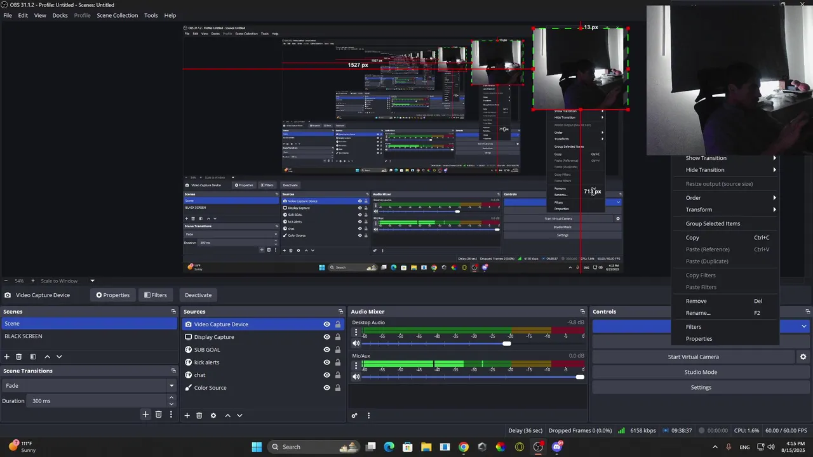The width and height of the screenshot is (813, 457).
Task: Remove transition trash icon
Action: pyautogui.click(x=159, y=414)
